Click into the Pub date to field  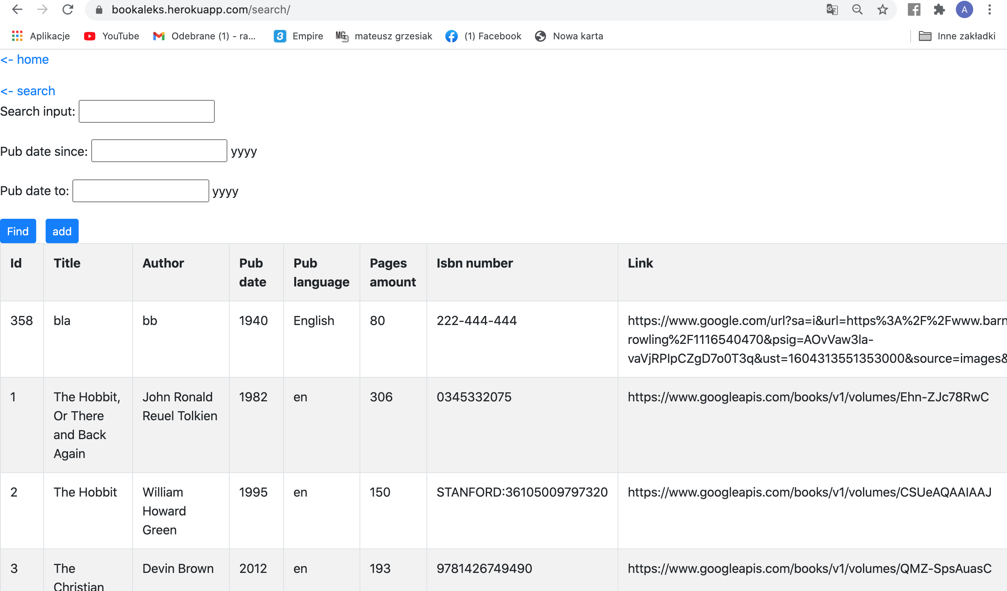pyautogui.click(x=141, y=190)
